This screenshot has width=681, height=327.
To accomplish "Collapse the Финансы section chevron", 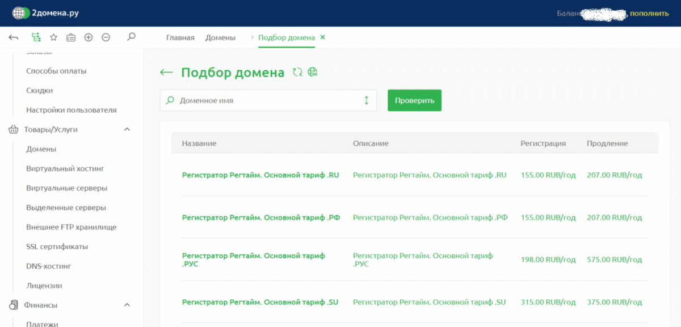I will (127, 305).
